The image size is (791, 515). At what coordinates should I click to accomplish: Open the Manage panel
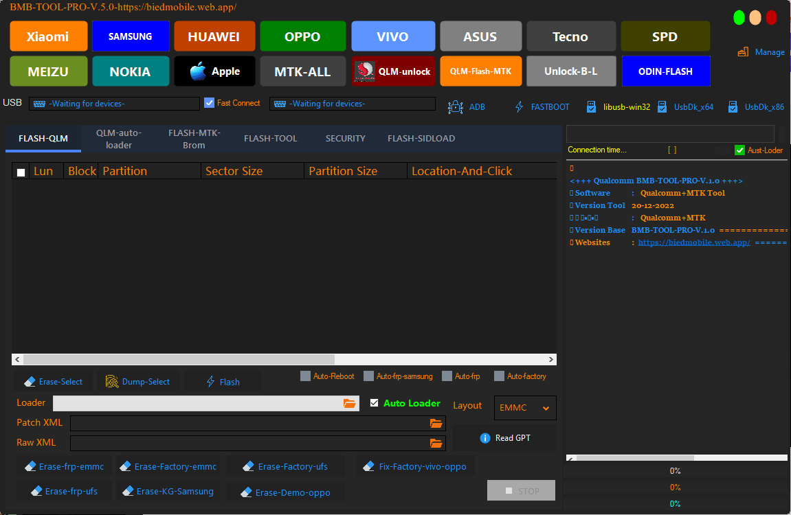pyautogui.click(x=761, y=51)
